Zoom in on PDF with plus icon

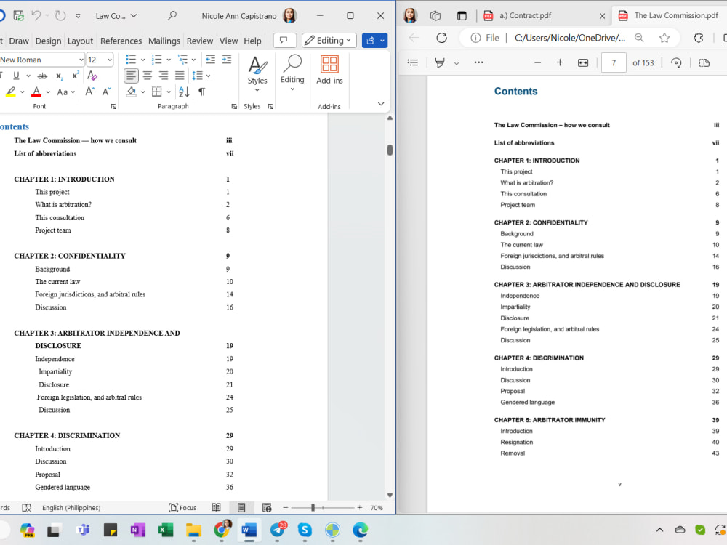pos(560,62)
